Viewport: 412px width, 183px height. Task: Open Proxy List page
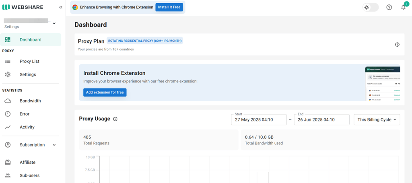29,62
